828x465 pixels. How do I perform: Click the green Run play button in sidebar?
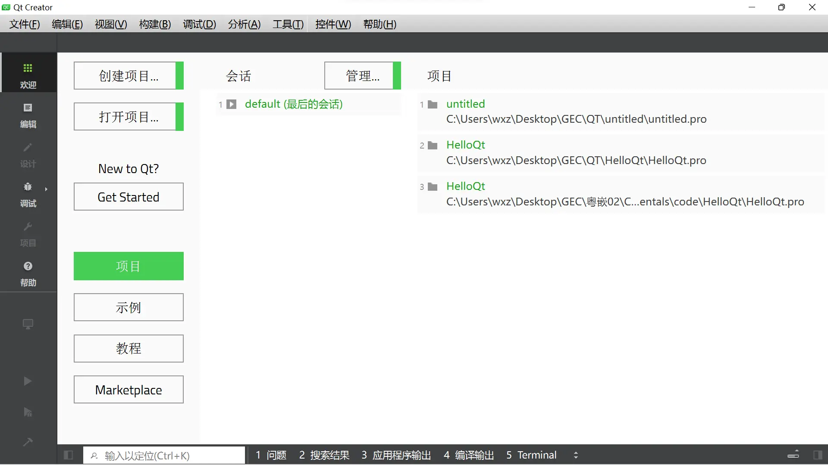click(28, 381)
